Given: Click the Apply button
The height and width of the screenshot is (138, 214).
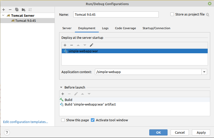Looking at the screenshot, I should point(201,132).
